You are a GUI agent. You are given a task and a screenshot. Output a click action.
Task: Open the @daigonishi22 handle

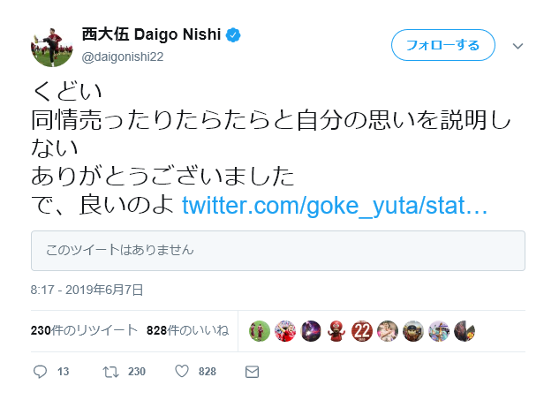coord(123,57)
